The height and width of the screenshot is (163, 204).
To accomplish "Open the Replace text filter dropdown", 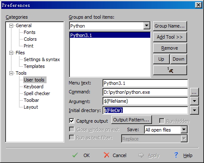I will pos(184,139).
